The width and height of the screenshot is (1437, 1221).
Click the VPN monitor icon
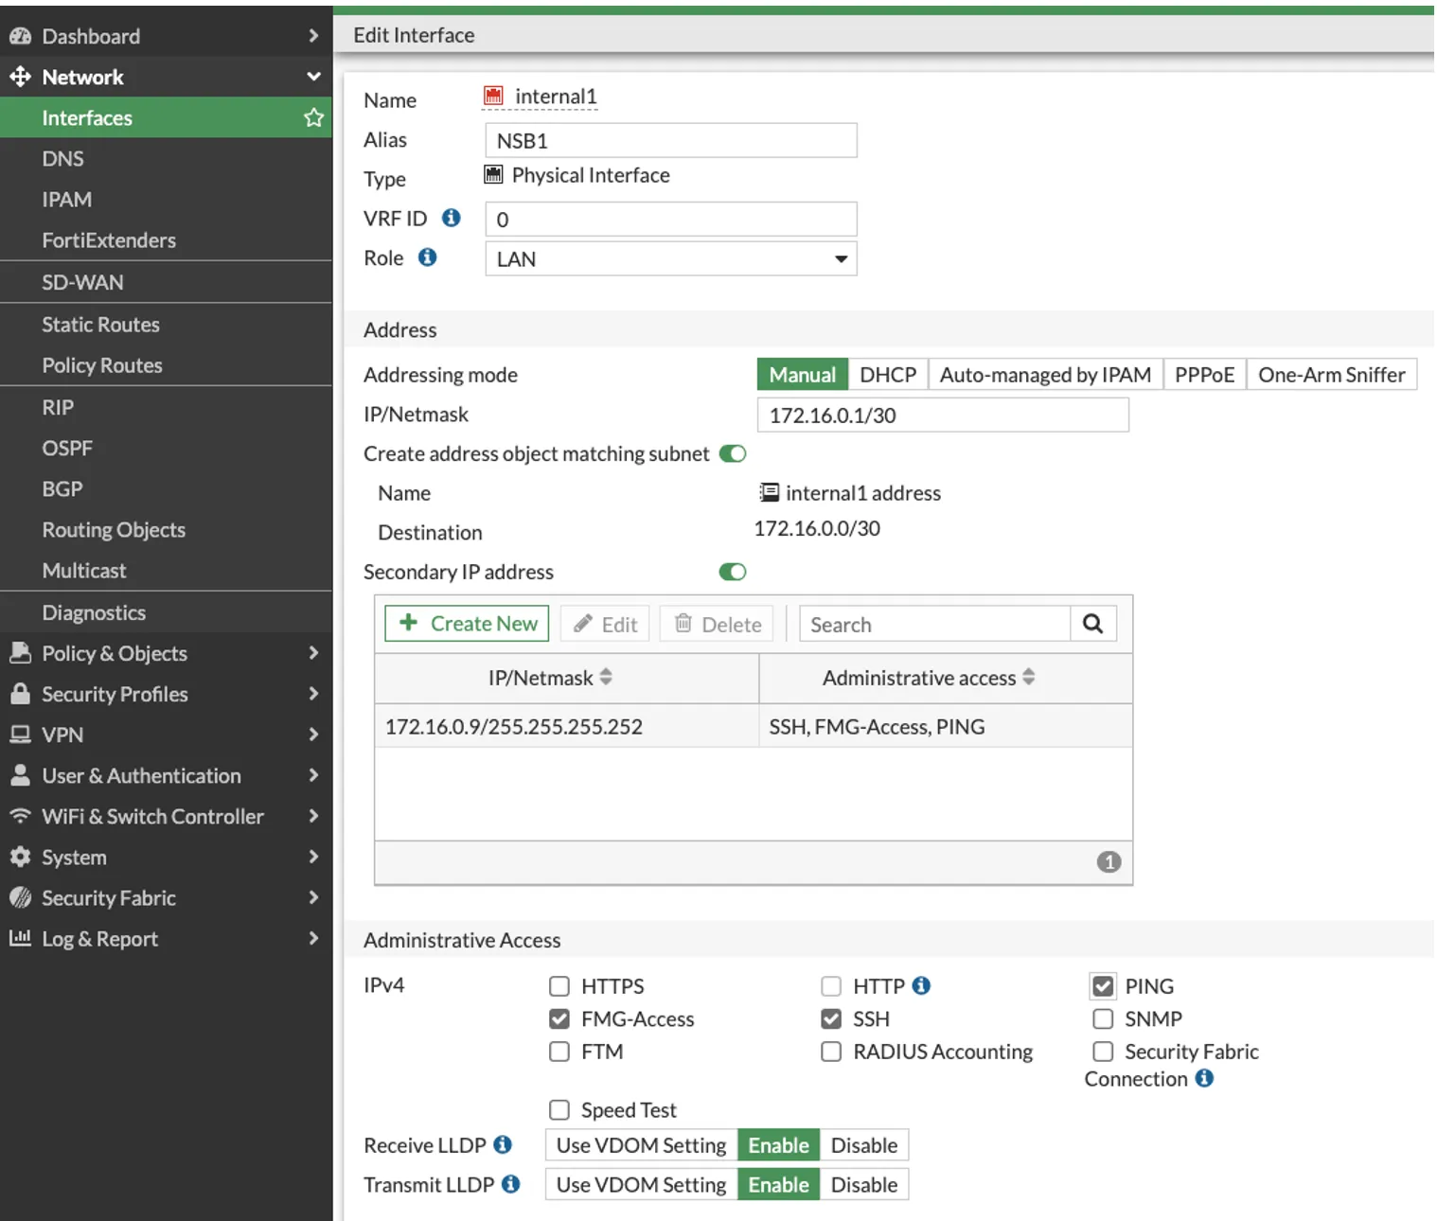20,734
